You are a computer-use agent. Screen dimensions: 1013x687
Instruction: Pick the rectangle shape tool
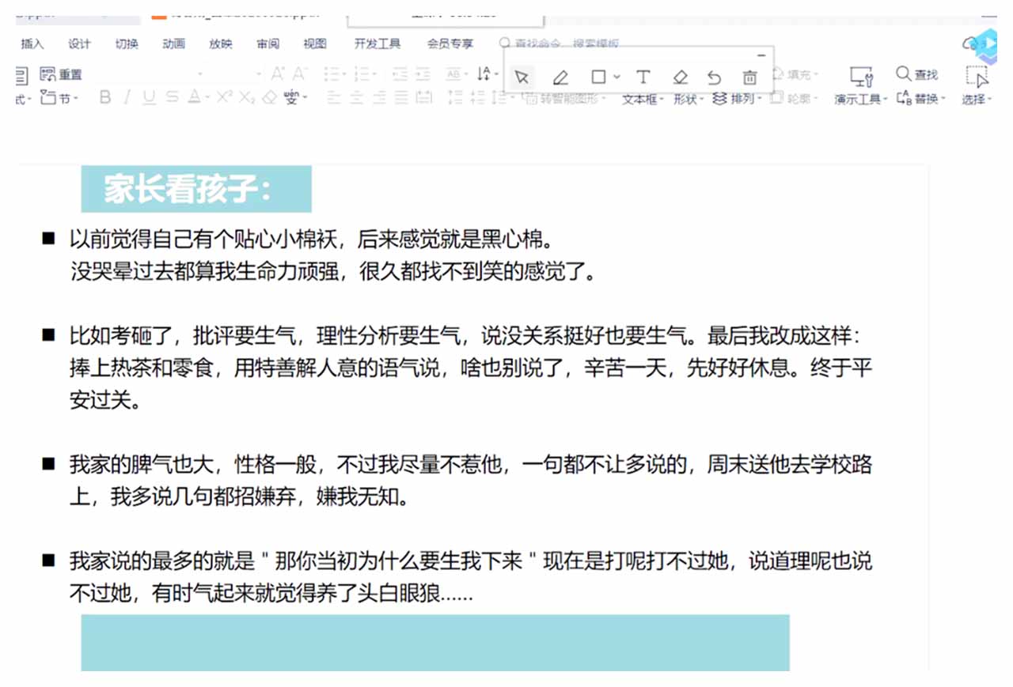[x=598, y=77]
